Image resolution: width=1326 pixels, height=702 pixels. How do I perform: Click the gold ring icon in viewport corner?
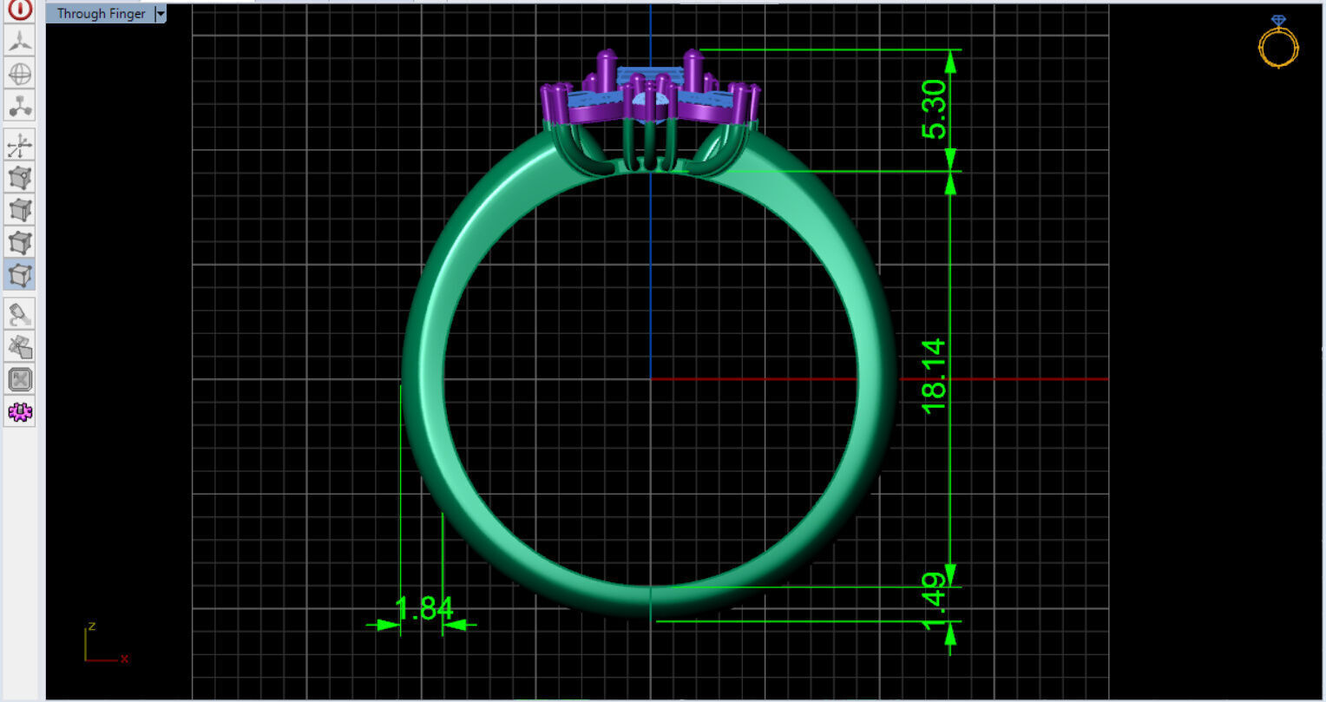pos(1278,41)
